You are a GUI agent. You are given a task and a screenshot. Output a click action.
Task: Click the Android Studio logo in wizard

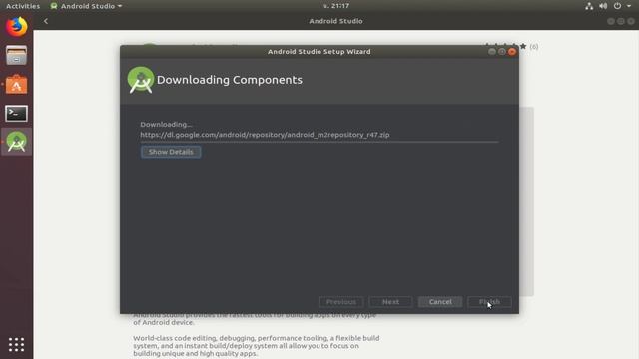[140, 80]
